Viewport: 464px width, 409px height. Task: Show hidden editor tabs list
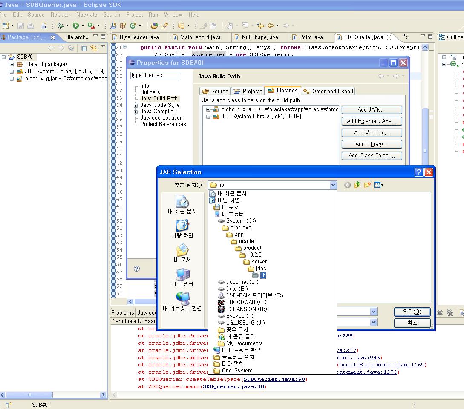(x=404, y=37)
